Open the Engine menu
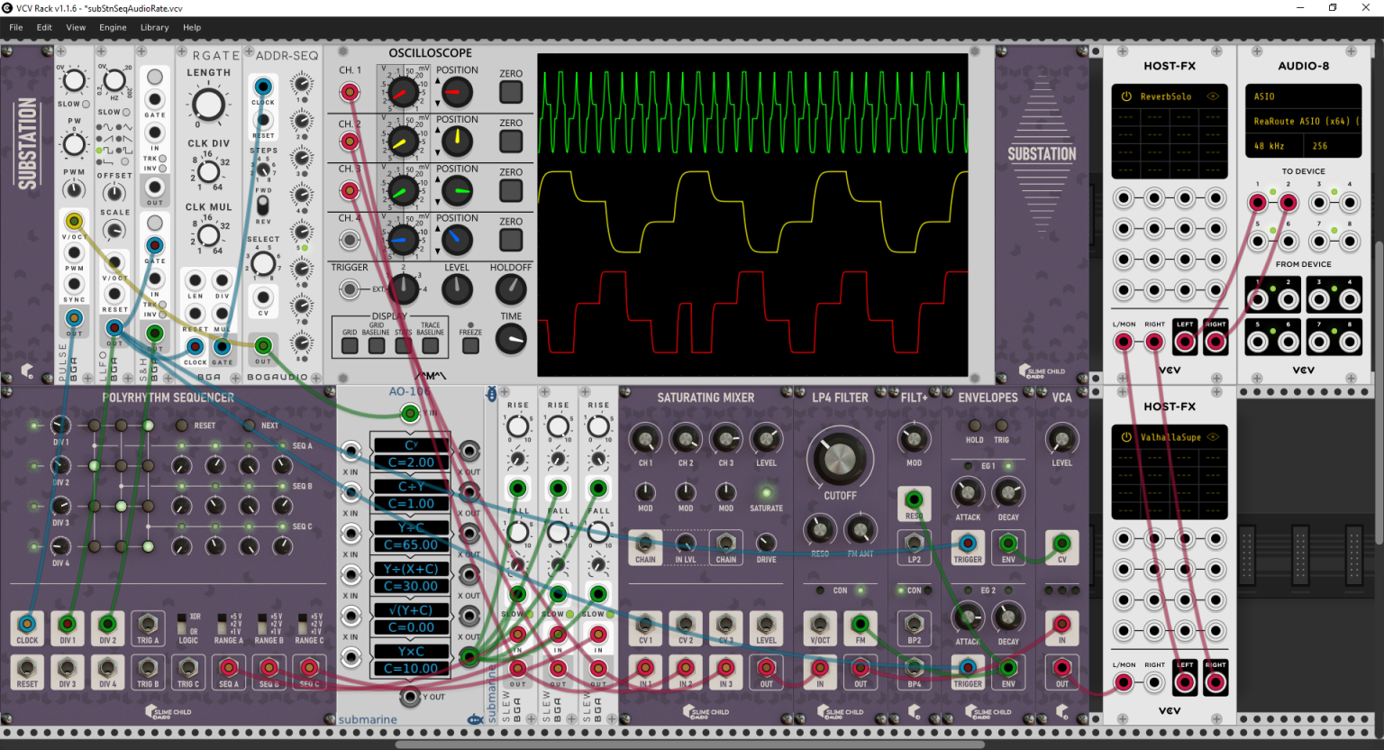Screen dimensions: 1384x750 point(113,27)
